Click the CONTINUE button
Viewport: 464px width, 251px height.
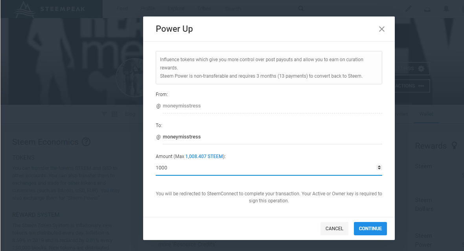coord(370,229)
